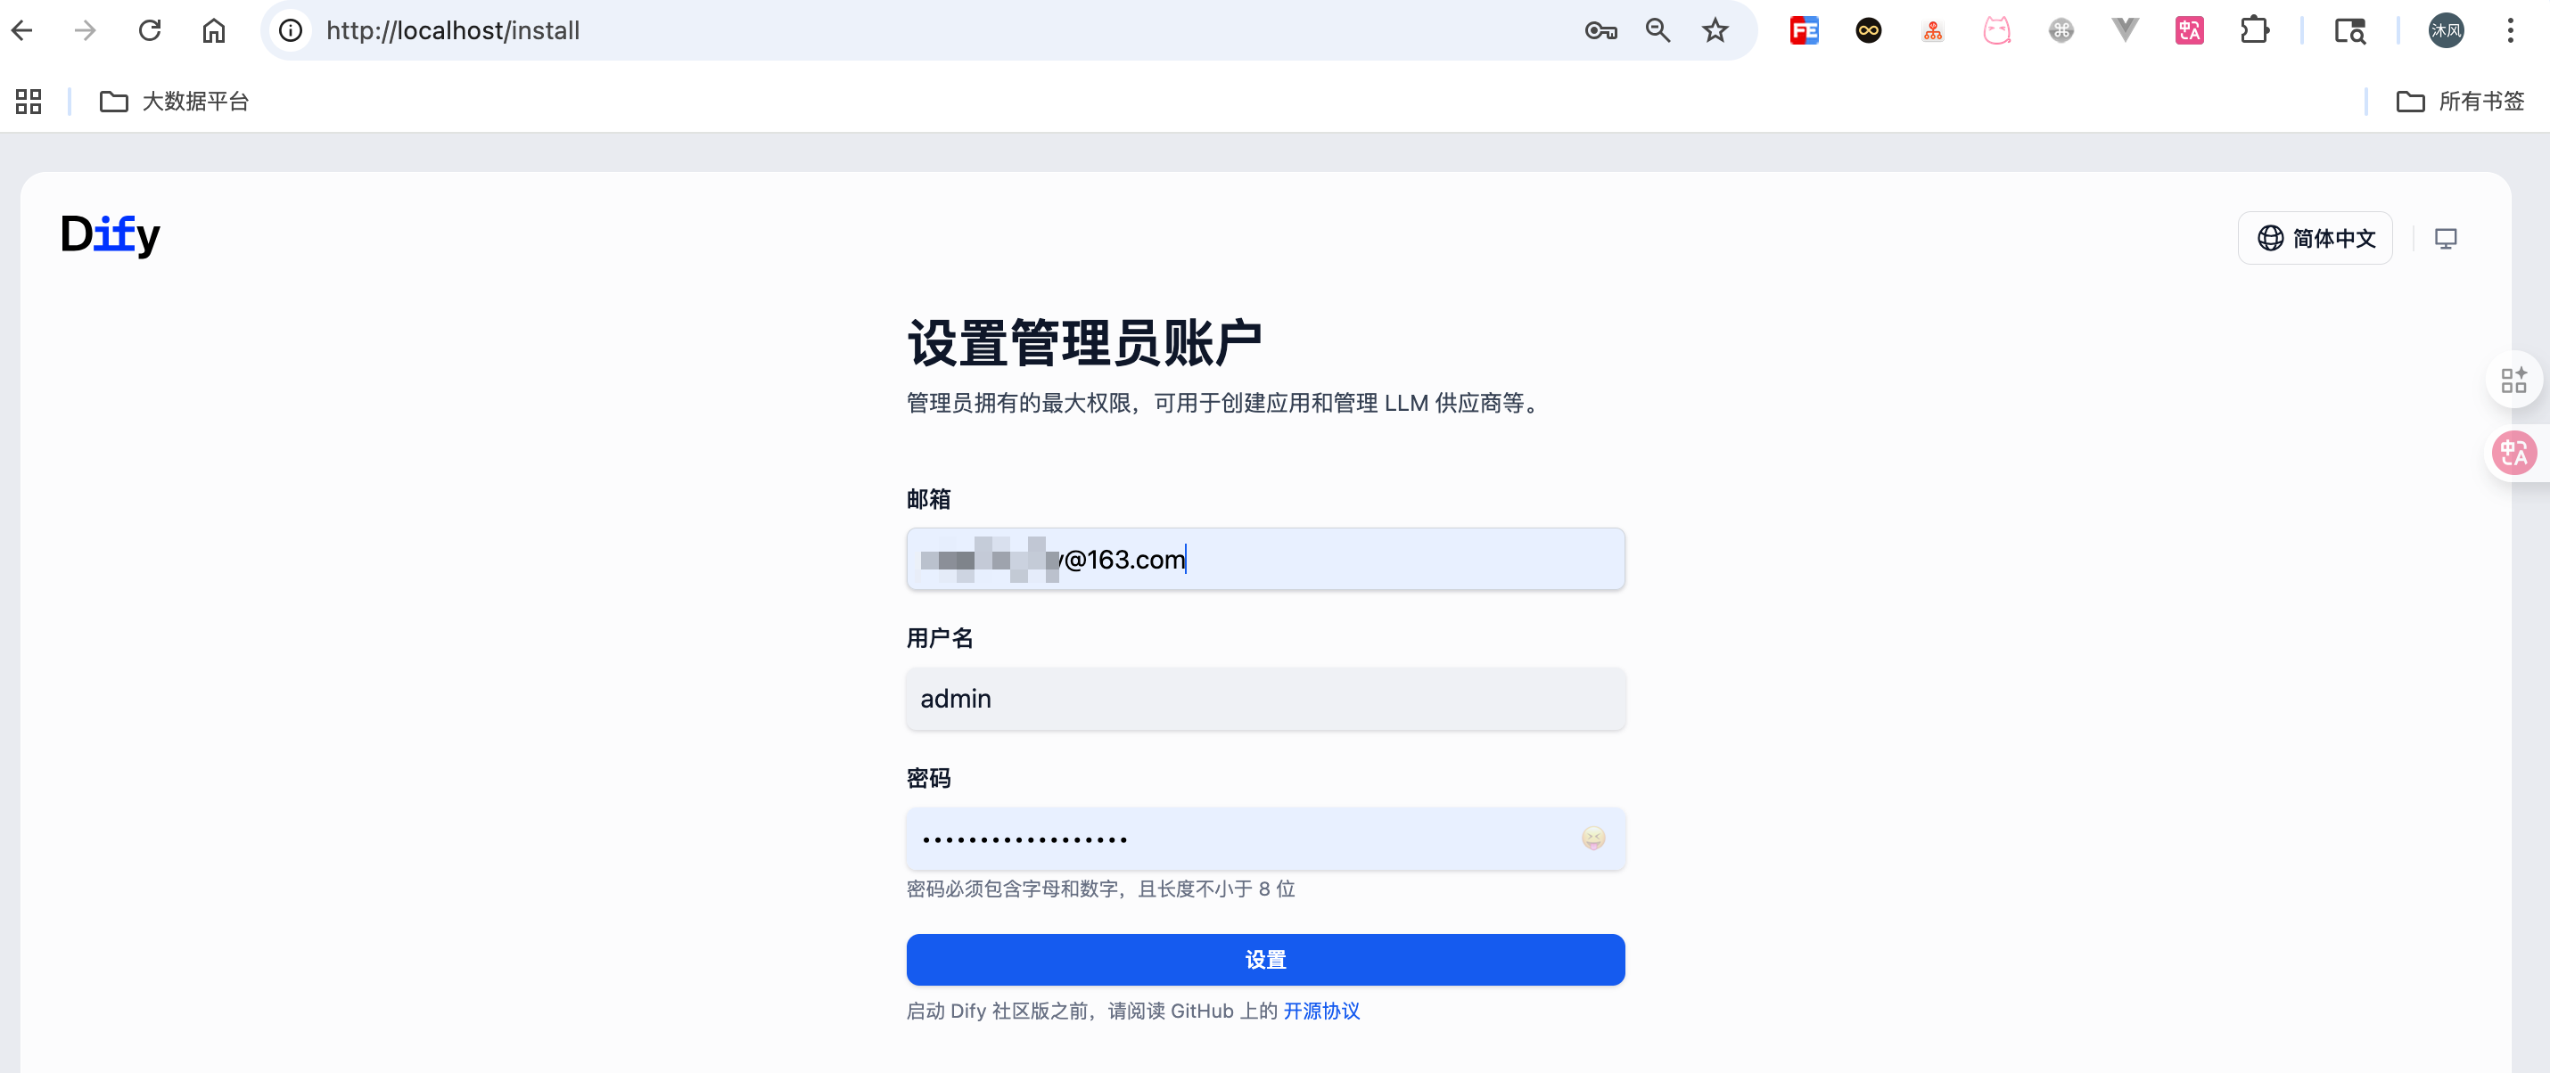Click the key icon in the address bar
2550x1073 pixels.
click(1600, 30)
